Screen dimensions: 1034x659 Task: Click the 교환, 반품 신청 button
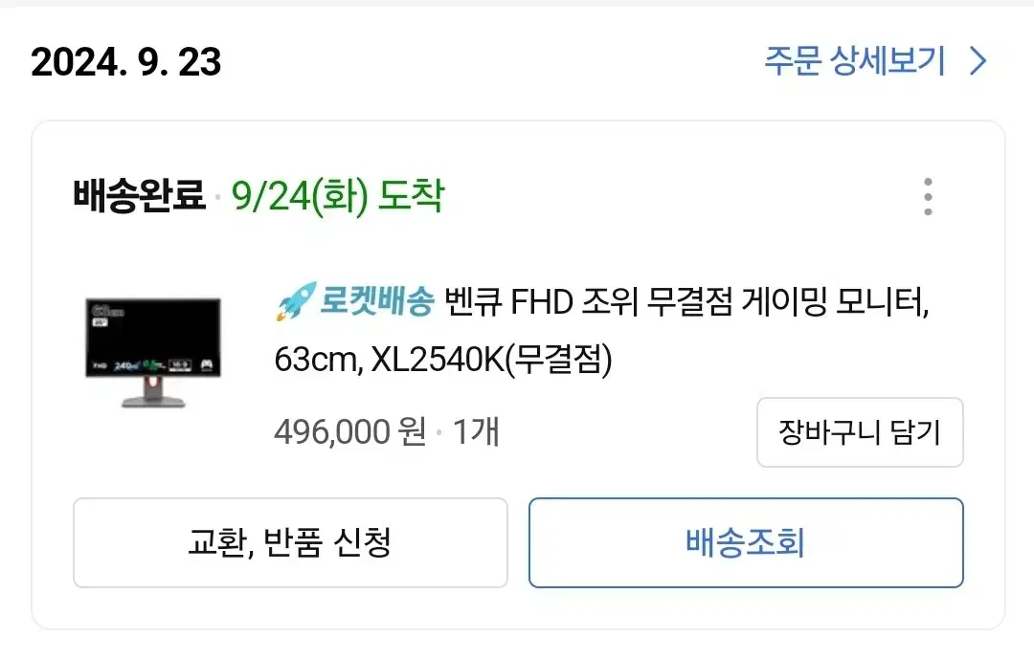[290, 543]
